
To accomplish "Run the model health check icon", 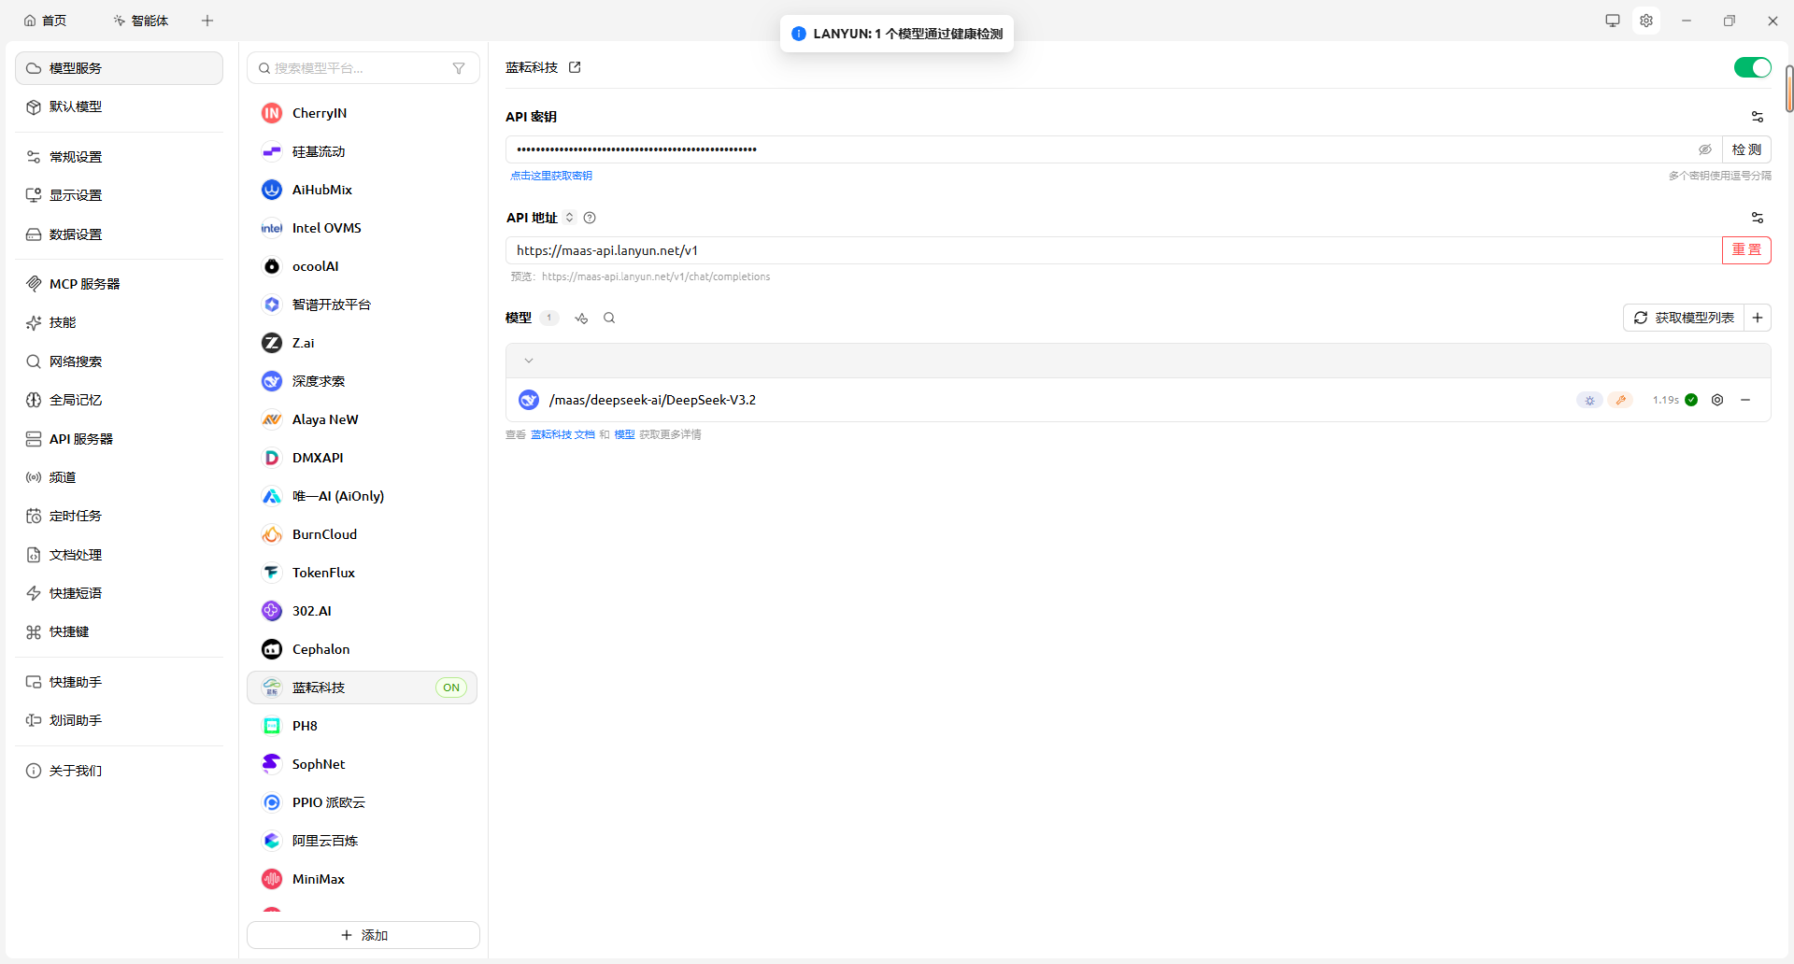I will click(x=581, y=318).
